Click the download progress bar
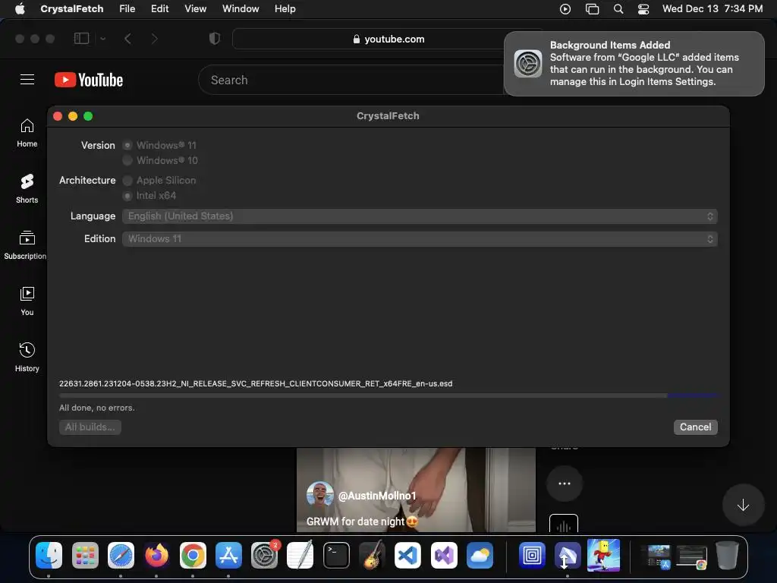This screenshot has width=777, height=583. tap(388, 395)
